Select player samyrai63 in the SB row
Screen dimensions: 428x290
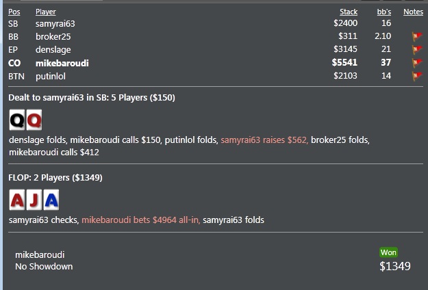[55, 24]
